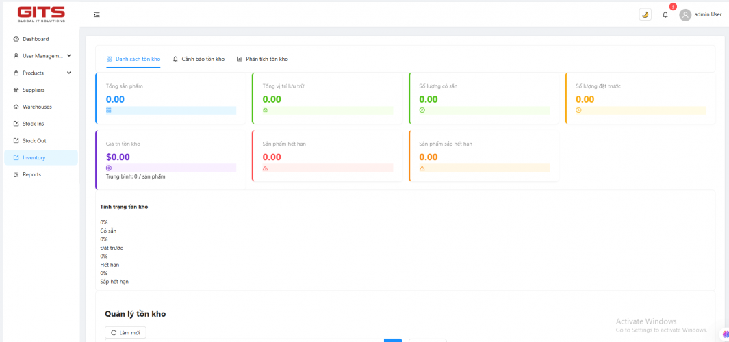Click dollar icon in Giá trị tồn kho
729x342 pixels.
tap(109, 168)
